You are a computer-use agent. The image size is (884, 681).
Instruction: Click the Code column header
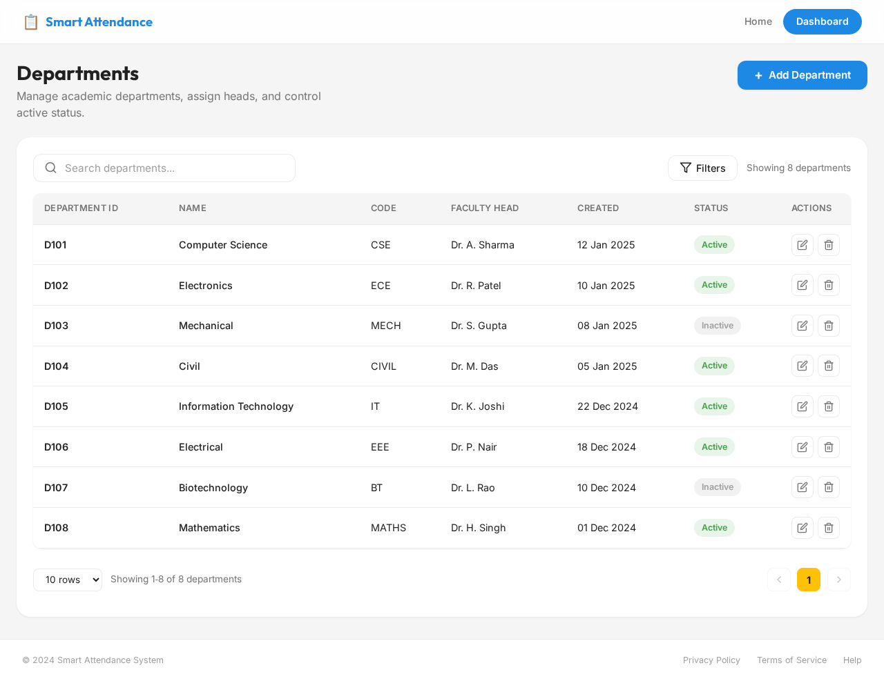tap(383, 208)
